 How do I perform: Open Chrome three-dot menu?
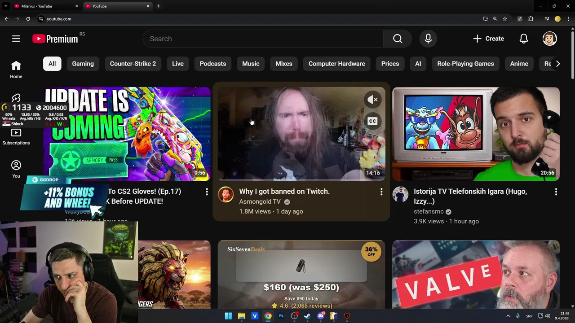568,19
